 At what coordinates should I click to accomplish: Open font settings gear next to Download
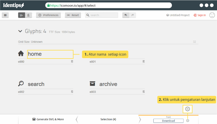click(x=187, y=121)
